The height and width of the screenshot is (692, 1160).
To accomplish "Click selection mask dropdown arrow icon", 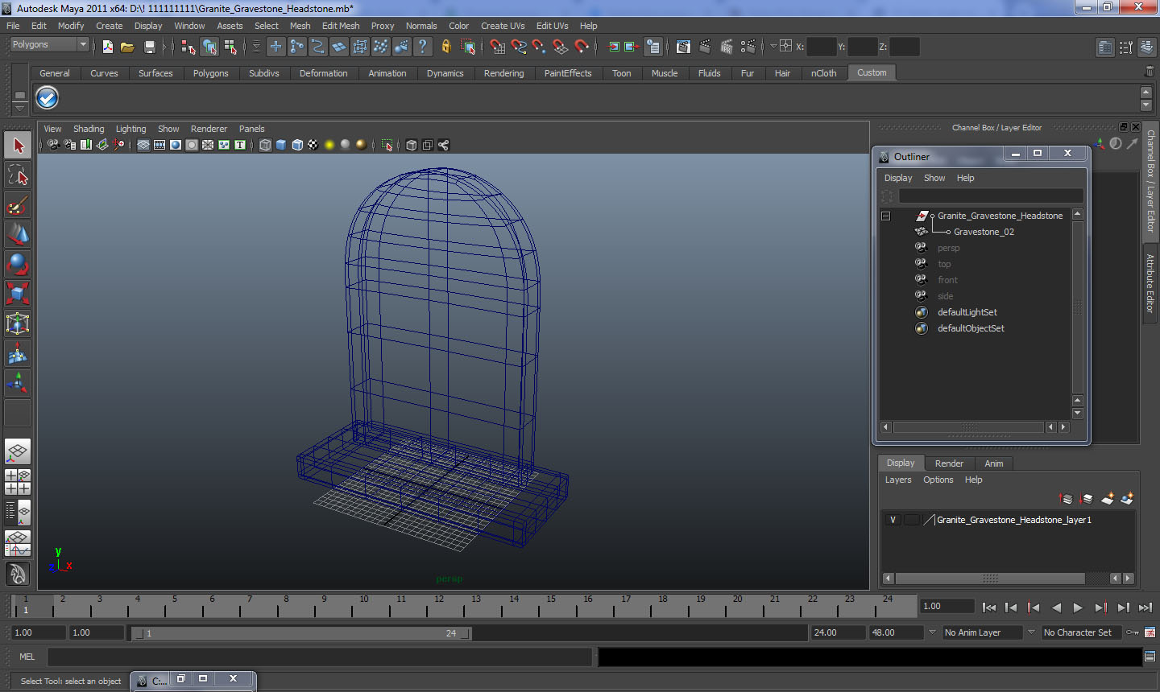I will point(256,47).
